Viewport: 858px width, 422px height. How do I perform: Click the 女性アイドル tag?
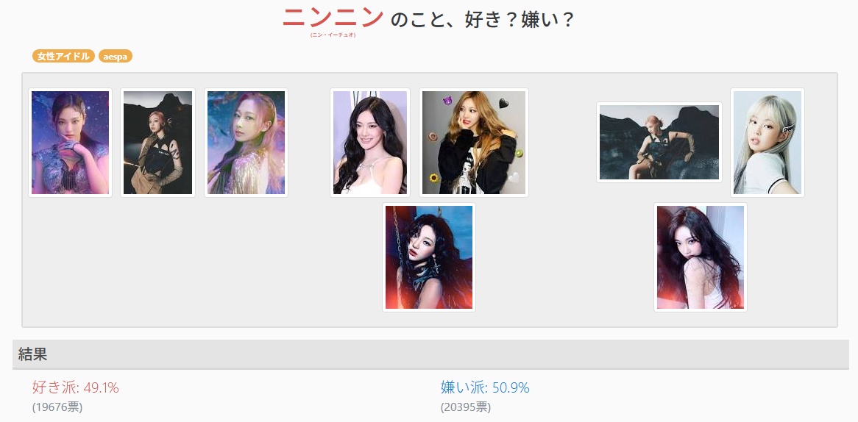pyautogui.click(x=63, y=57)
